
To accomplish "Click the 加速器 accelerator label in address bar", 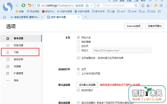I will 79,5.
